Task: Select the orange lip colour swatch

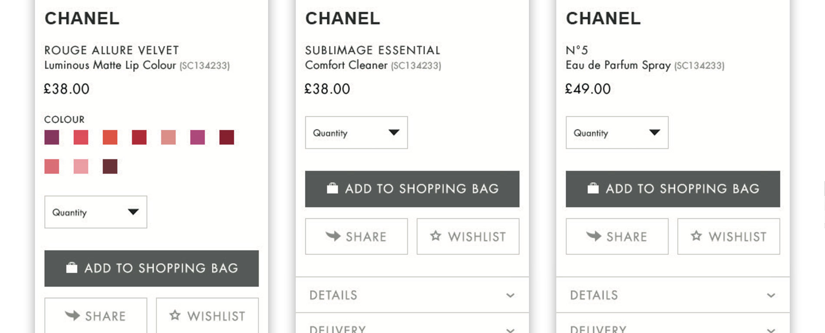Action: coord(110,137)
